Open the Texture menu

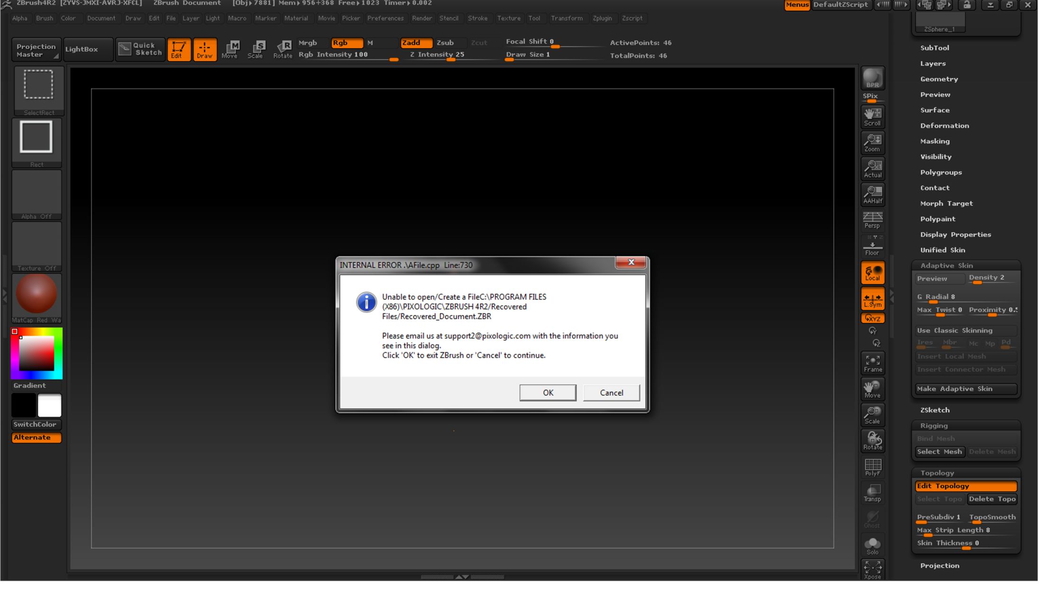click(x=509, y=18)
